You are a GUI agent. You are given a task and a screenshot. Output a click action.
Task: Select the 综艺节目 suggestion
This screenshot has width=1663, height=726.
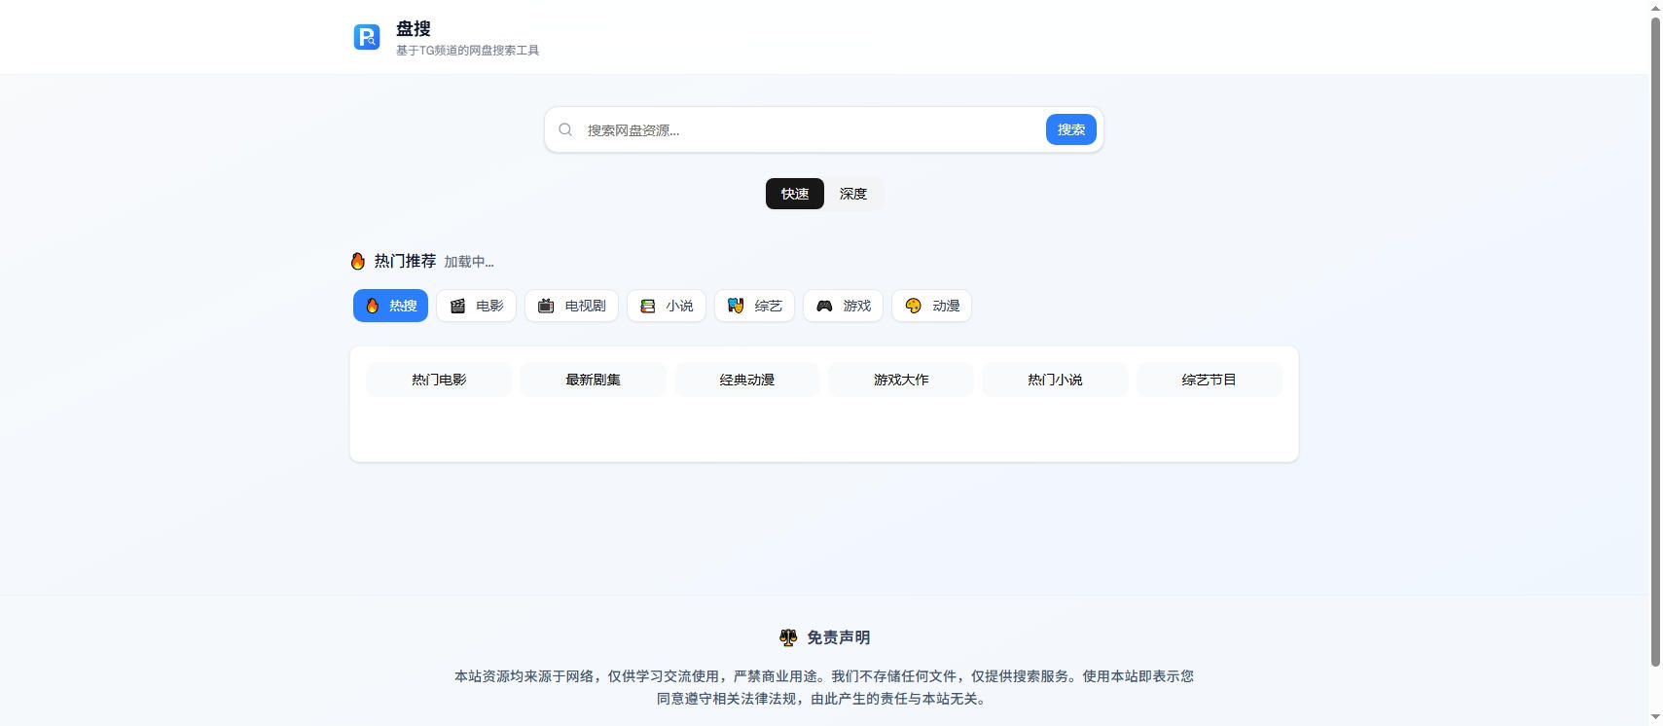1210,380
